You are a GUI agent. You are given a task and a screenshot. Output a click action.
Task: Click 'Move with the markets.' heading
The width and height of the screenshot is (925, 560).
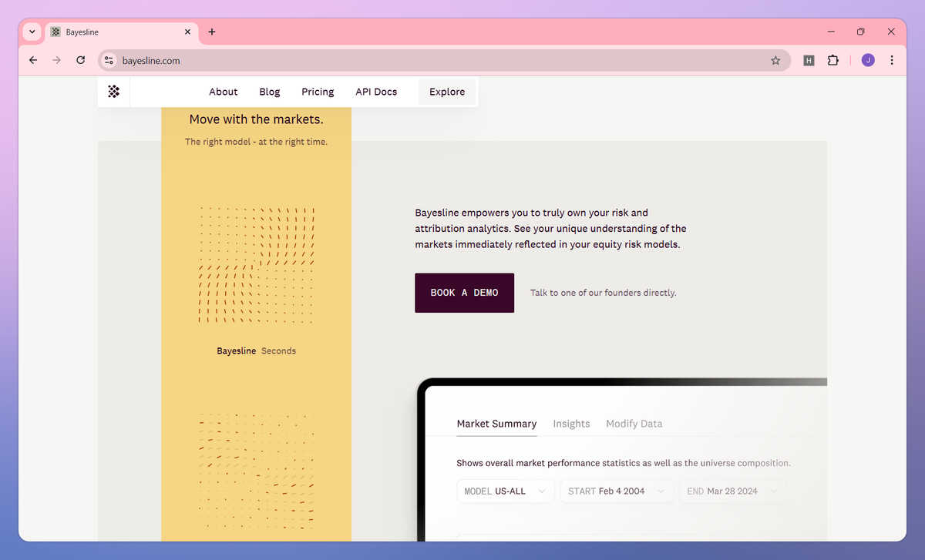(256, 119)
